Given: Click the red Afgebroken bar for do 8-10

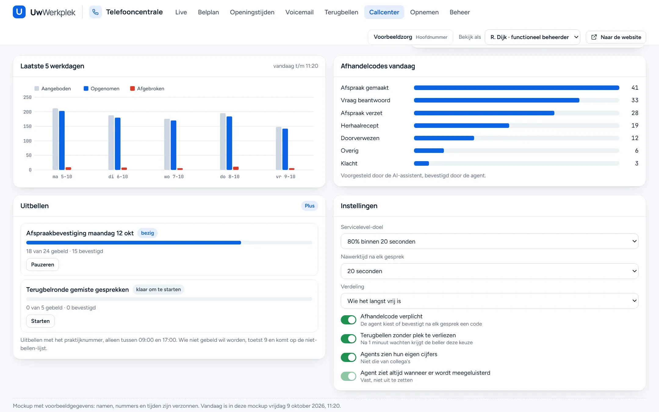Looking at the screenshot, I should [x=236, y=168].
